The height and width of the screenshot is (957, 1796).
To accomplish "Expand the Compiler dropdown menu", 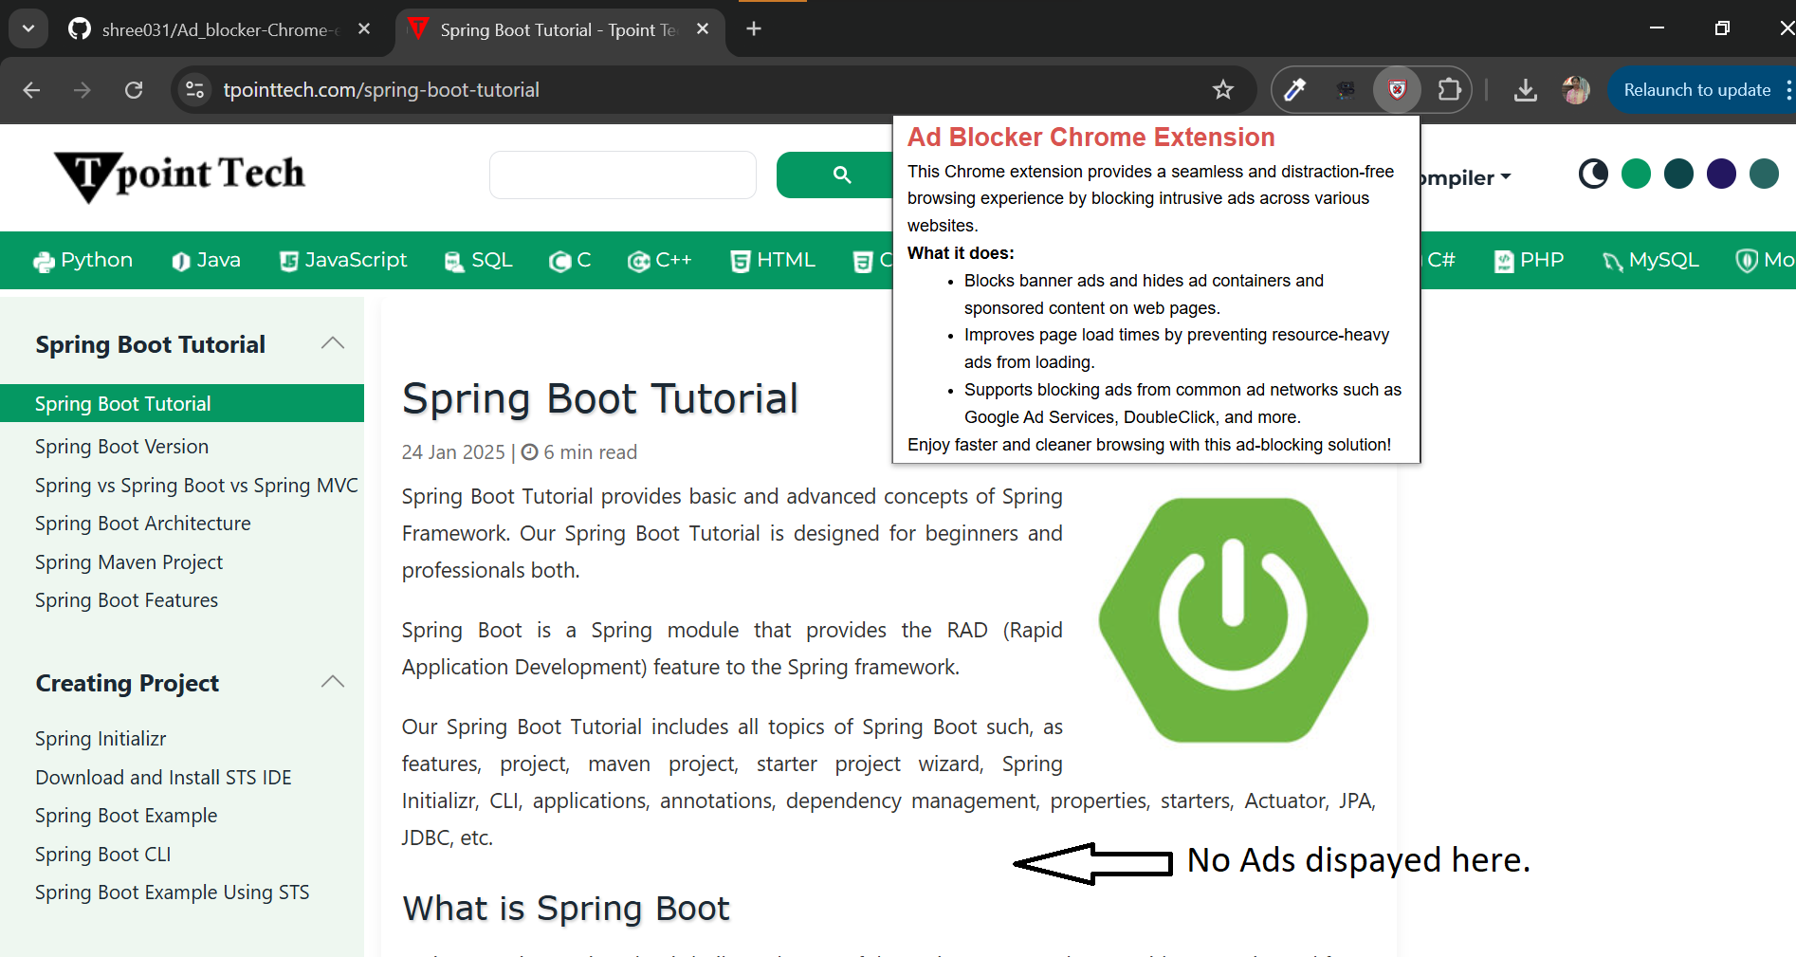I will tap(1467, 177).
